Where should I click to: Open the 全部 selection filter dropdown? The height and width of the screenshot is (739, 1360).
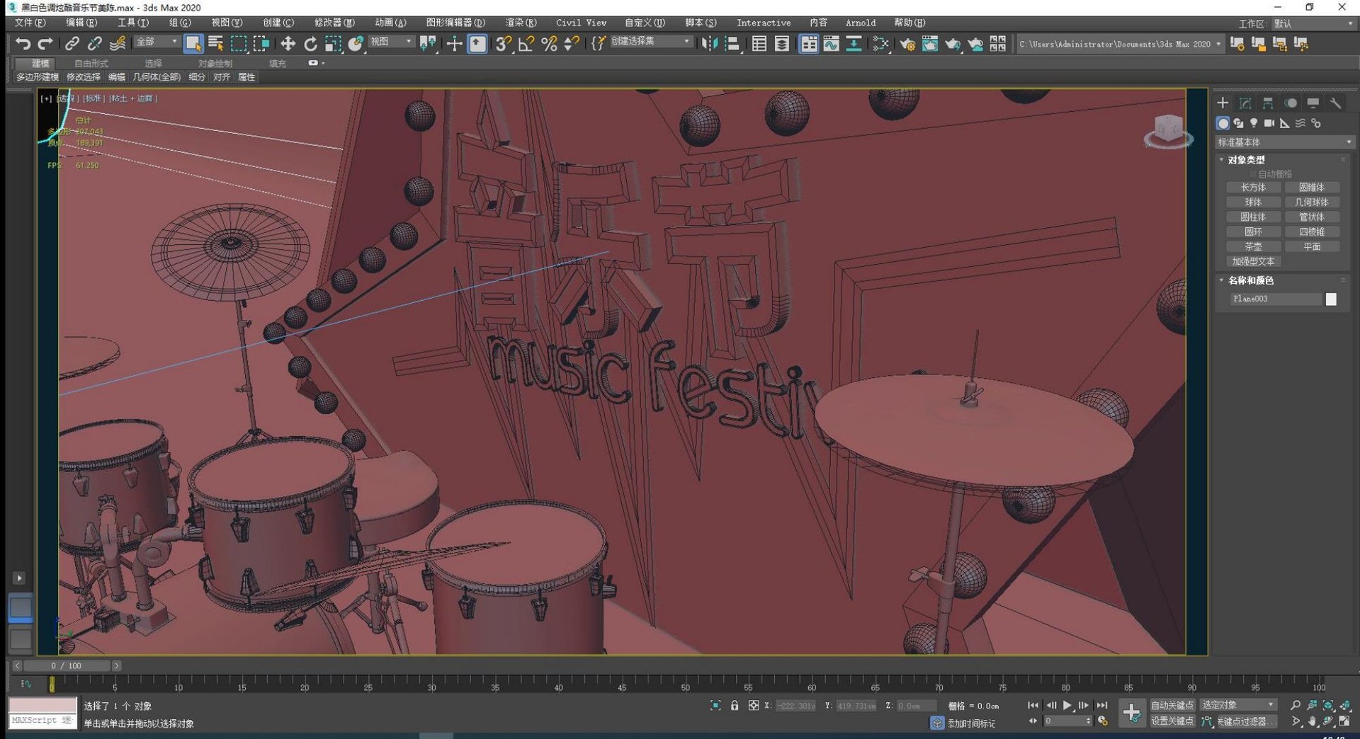[157, 42]
